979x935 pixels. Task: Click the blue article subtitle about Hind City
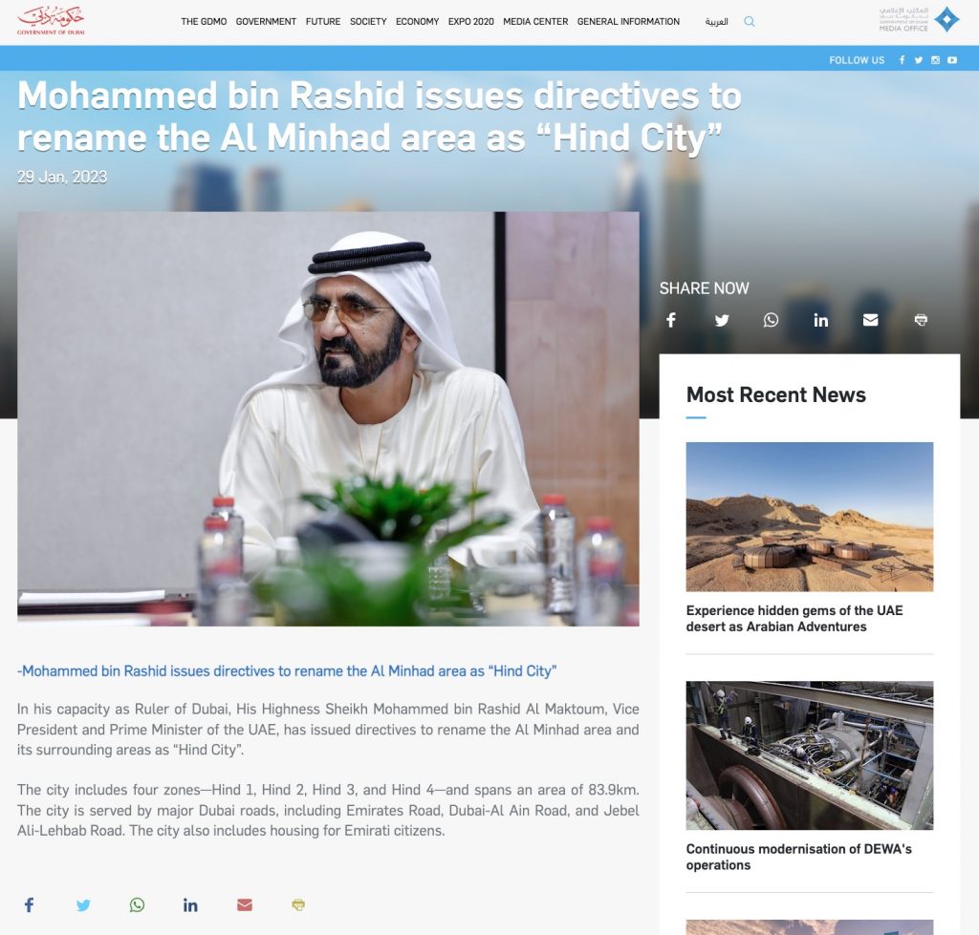point(287,671)
